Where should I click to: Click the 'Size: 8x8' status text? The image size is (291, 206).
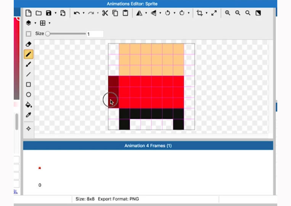(x=85, y=199)
